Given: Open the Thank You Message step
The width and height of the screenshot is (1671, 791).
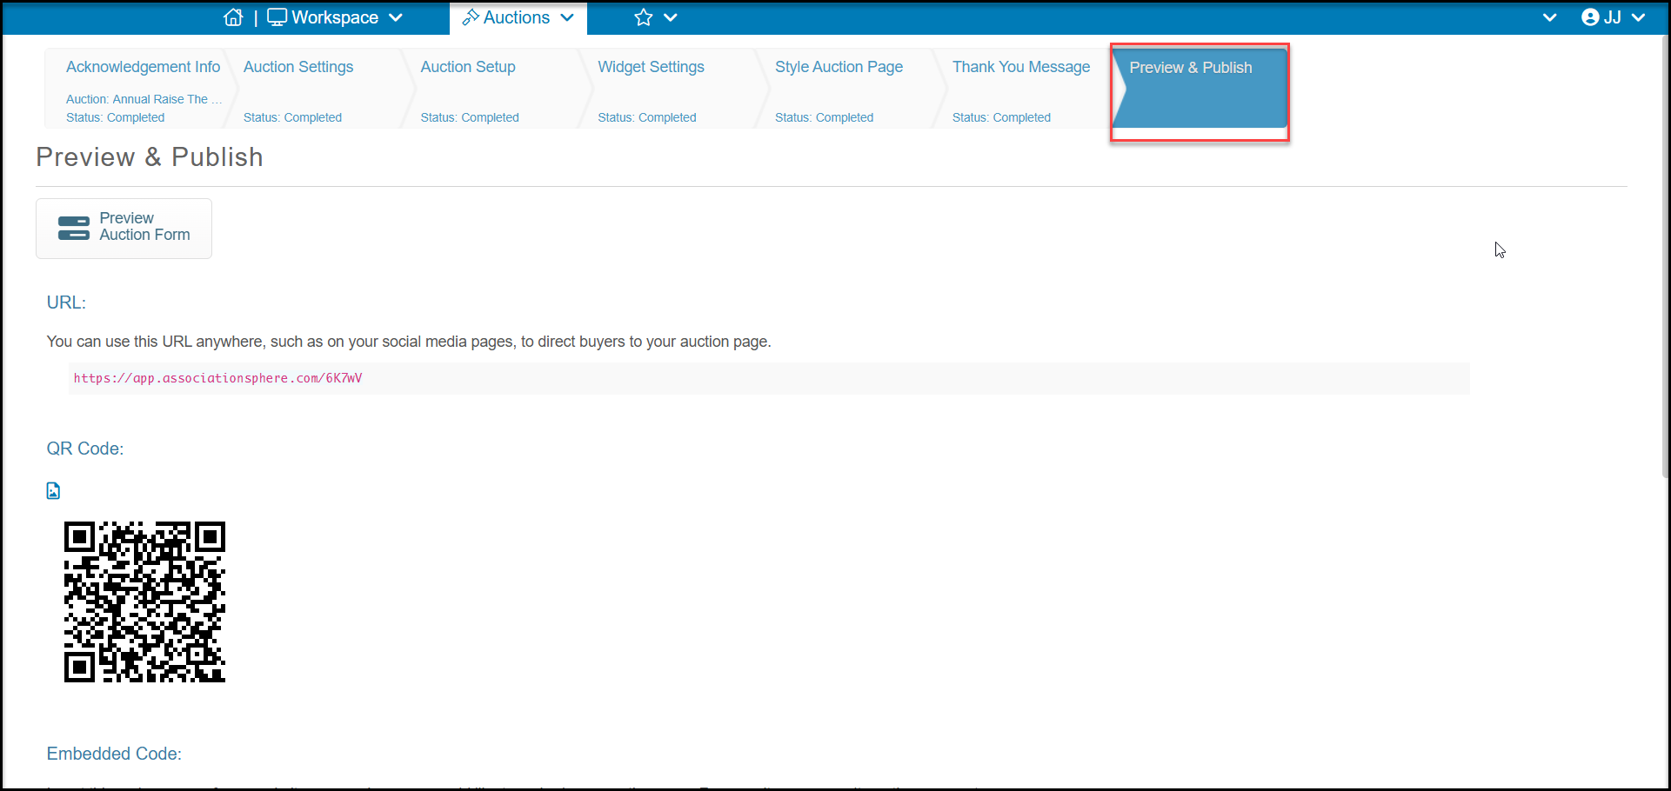Looking at the screenshot, I should point(1028,89).
